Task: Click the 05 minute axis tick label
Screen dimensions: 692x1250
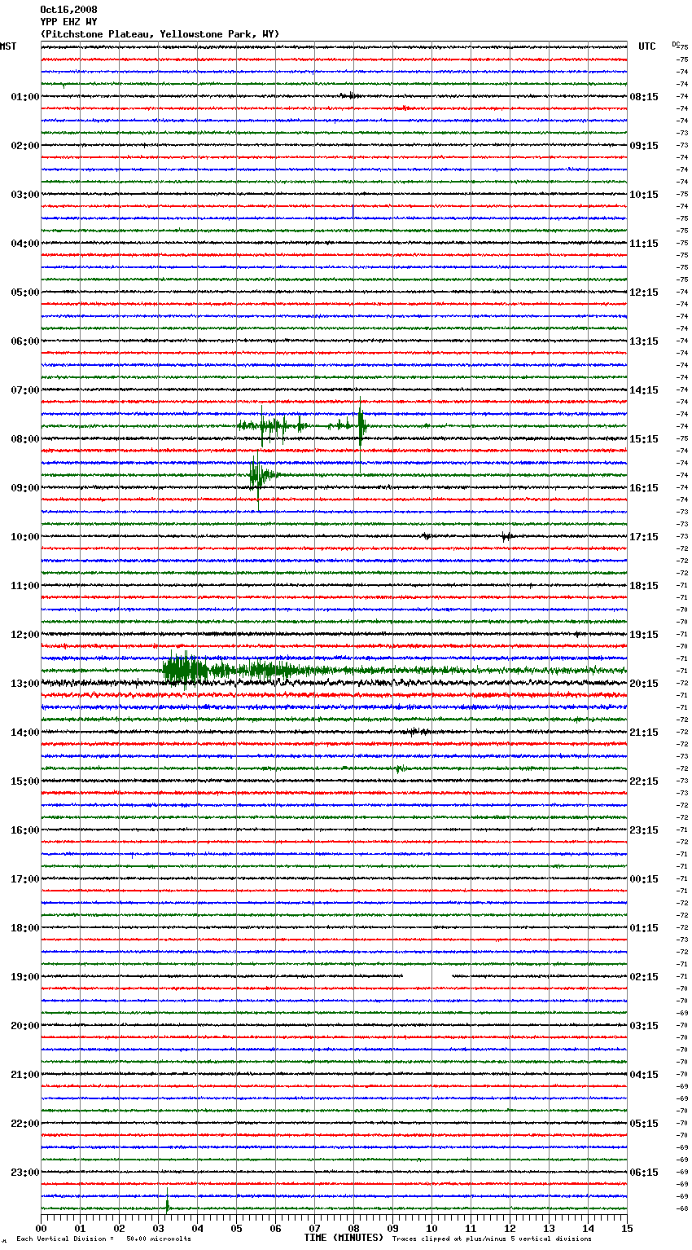Action: pyautogui.click(x=237, y=1229)
